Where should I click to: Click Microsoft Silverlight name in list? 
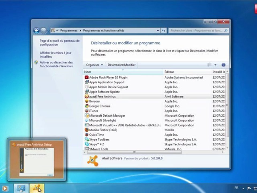tap(103, 120)
